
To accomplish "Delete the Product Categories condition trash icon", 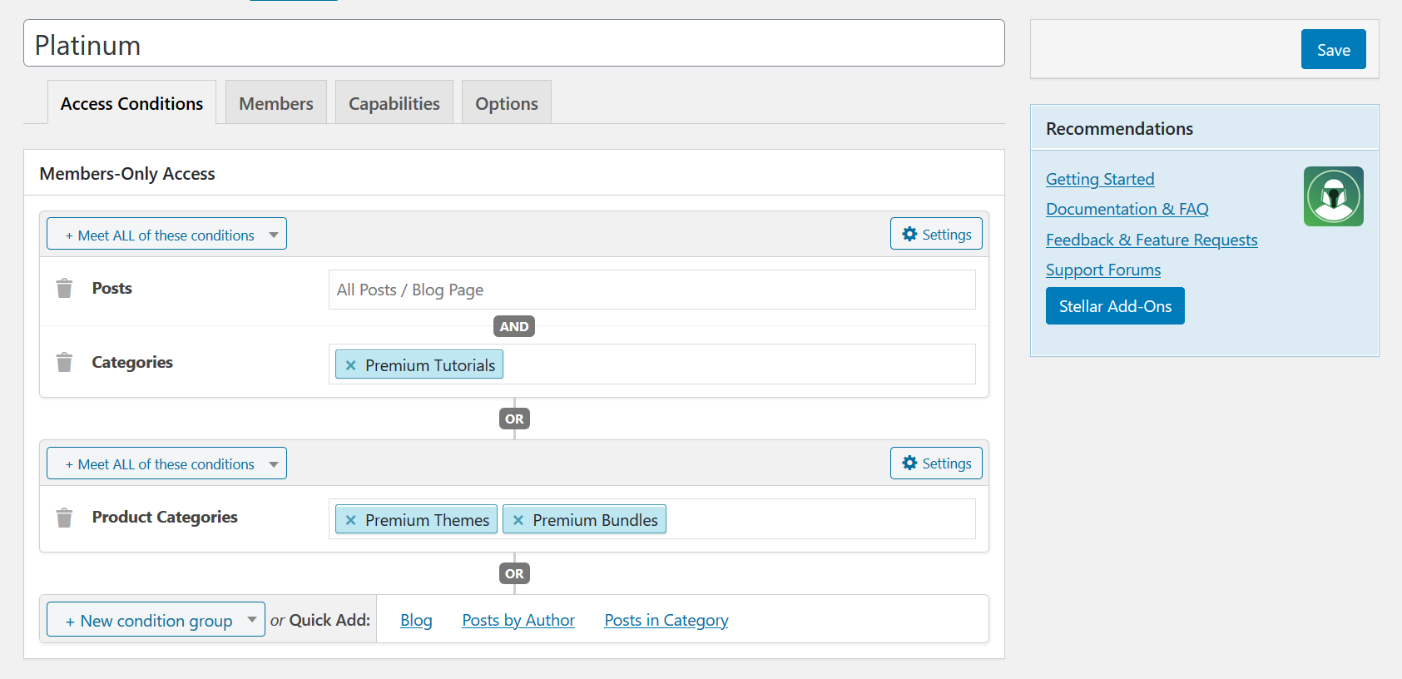I will 64,518.
